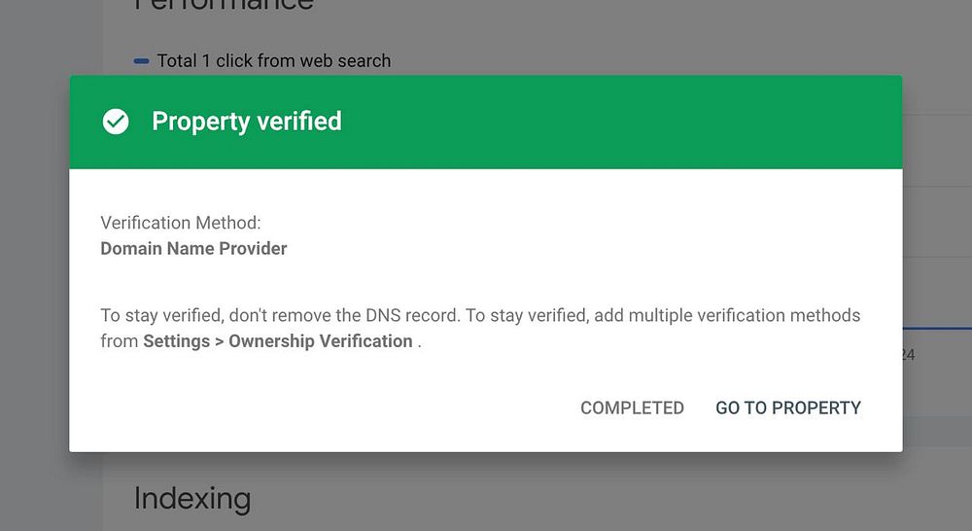Click the Indexing section heading

[x=192, y=499]
